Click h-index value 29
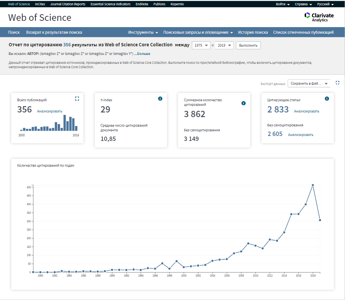The height and width of the screenshot is (300, 345). click(105, 109)
